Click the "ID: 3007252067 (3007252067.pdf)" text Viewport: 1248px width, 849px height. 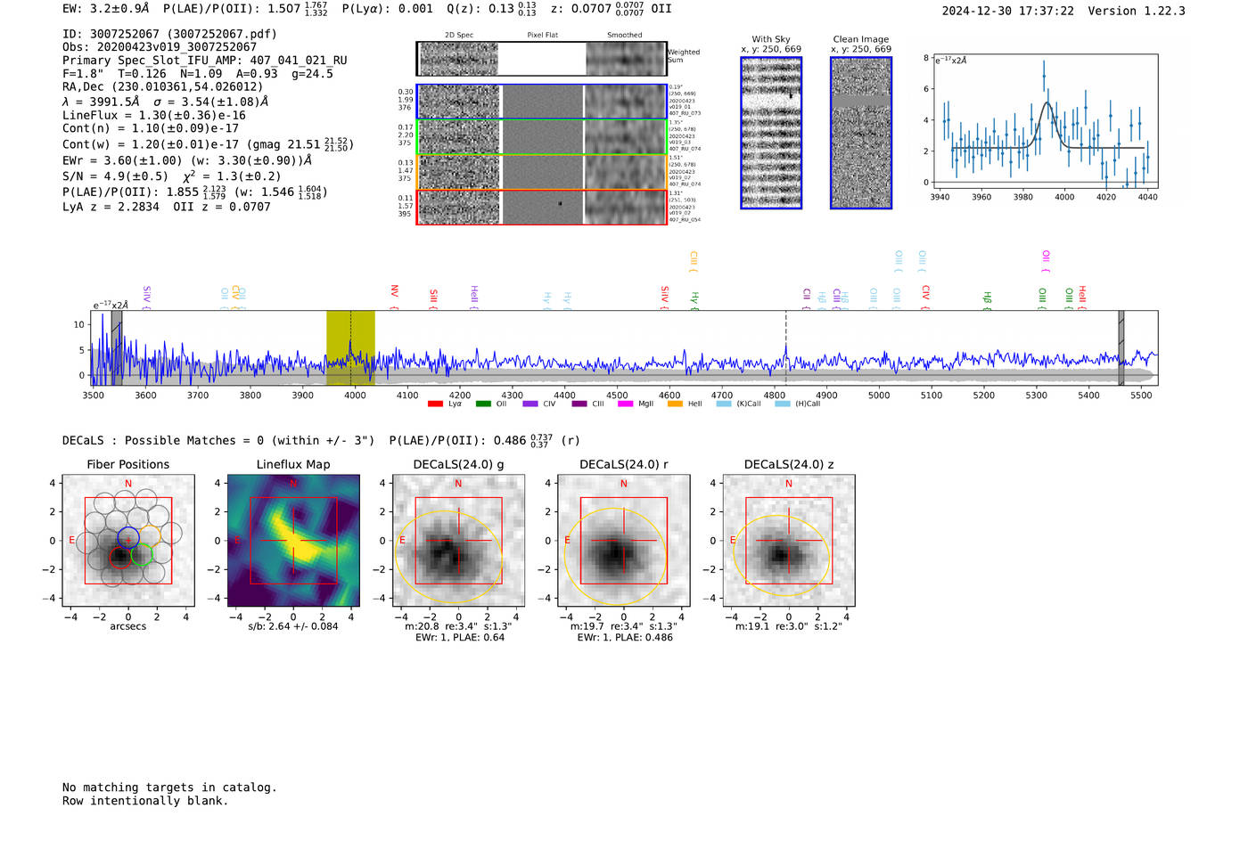[169, 34]
